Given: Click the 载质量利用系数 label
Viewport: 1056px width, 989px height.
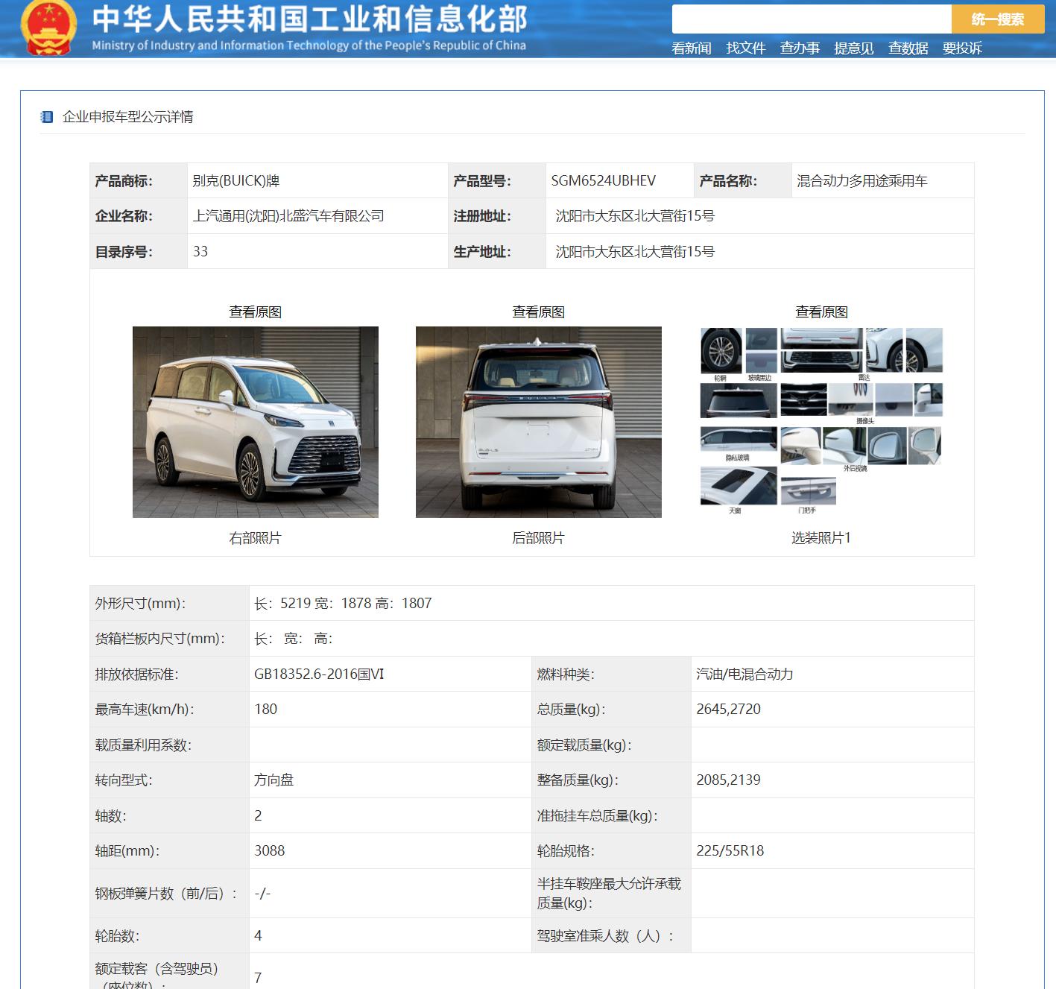Looking at the screenshot, I should [x=143, y=745].
